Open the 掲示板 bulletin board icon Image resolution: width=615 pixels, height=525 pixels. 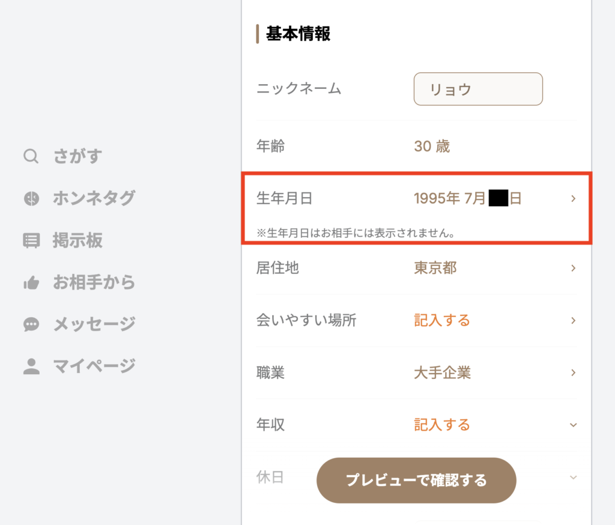click(x=31, y=240)
